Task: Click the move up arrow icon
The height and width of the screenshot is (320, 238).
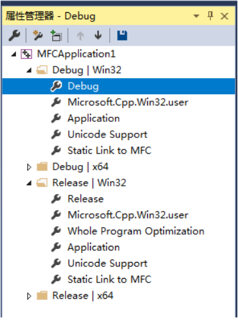Action: (x=80, y=35)
